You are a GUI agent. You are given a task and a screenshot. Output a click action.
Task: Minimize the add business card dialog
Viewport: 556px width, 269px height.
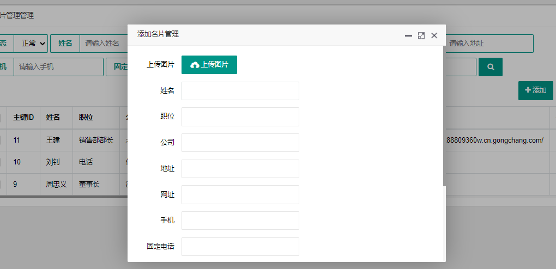coord(408,35)
